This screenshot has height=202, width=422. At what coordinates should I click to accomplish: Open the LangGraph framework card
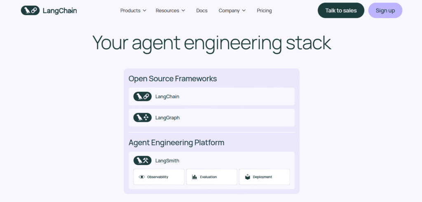click(x=211, y=117)
